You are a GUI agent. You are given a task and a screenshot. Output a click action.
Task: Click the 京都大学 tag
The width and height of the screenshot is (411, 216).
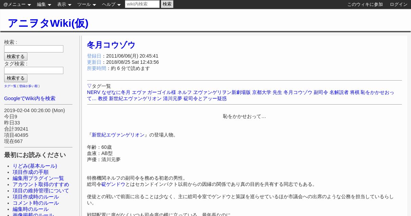[262, 92]
